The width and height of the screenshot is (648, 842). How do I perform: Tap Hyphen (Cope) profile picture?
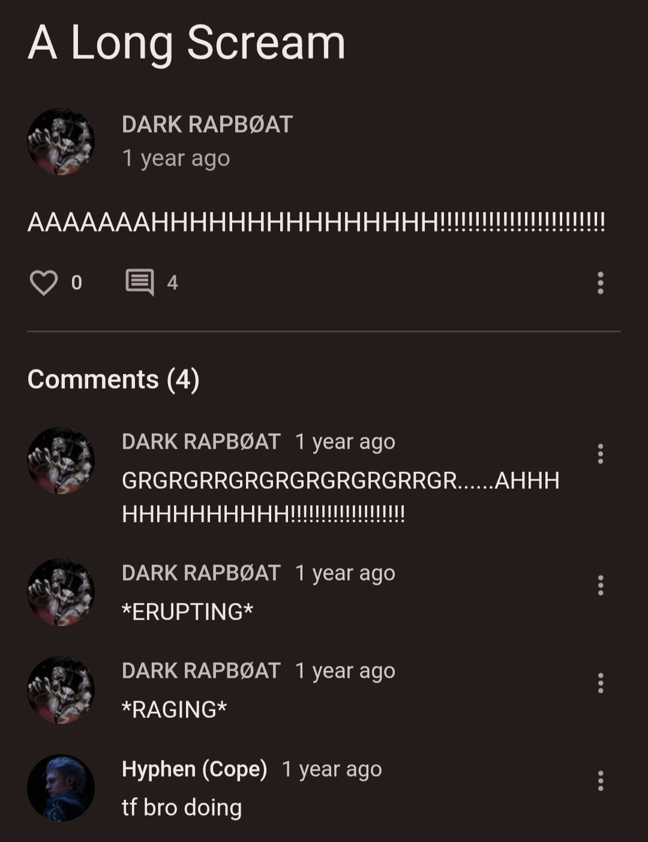(61, 787)
